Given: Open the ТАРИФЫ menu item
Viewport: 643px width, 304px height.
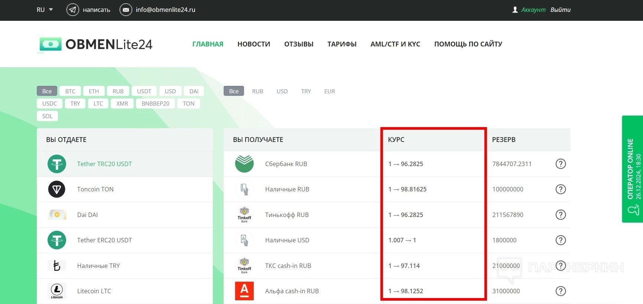Looking at the screenshot, I should point(342,44).
